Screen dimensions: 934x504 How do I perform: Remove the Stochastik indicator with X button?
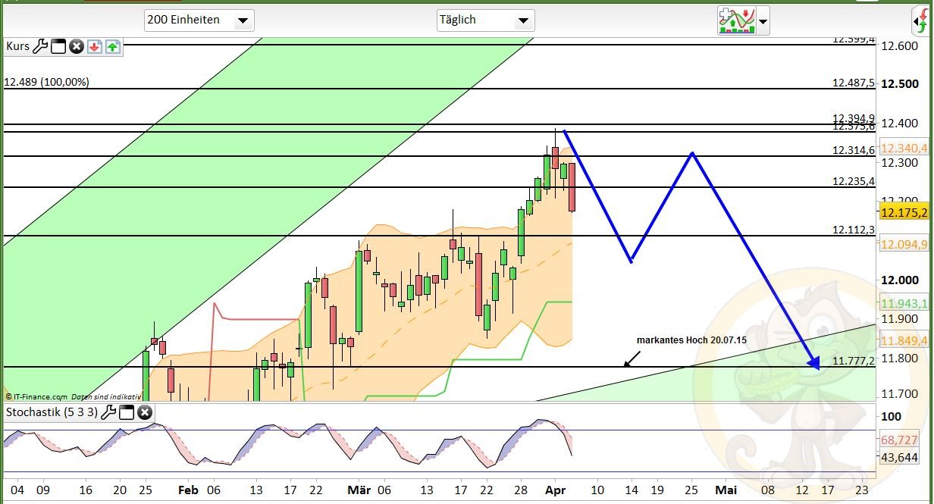[143, 413]
